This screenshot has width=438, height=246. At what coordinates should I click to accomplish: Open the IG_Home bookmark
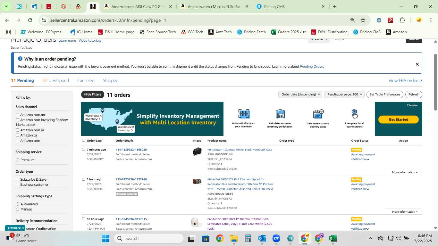coord(81,32)
